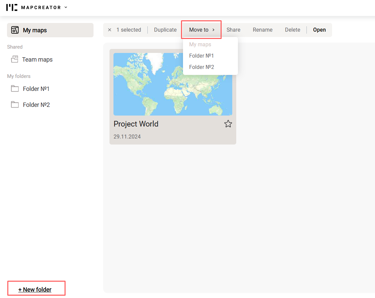Expand the Mapcreator workspace dropdown
Viewport: 375px width, 298px height.
[66, 7]
